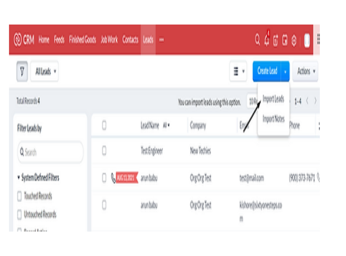
Task: Click the phone number (900) 373-7671
Action: point(302,178)
